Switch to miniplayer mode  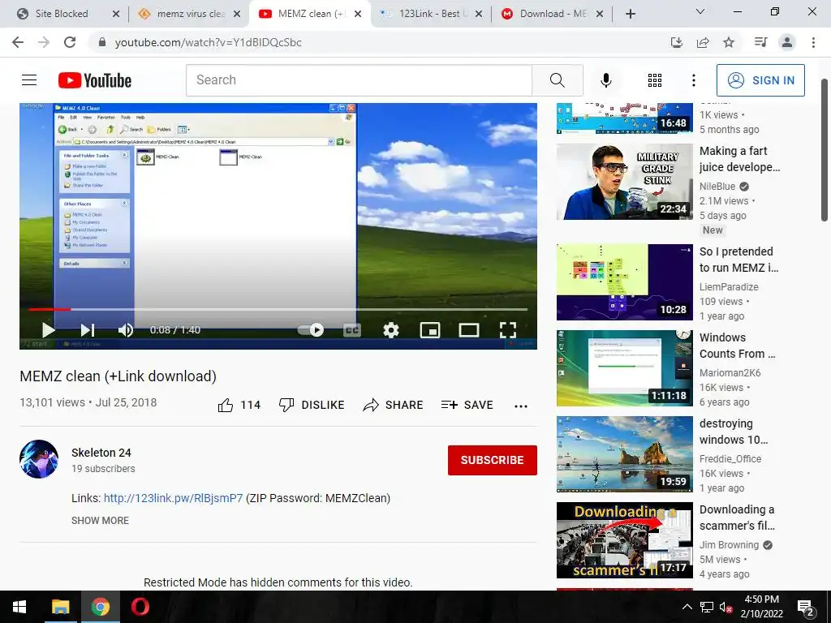click(x=430, y=330)
